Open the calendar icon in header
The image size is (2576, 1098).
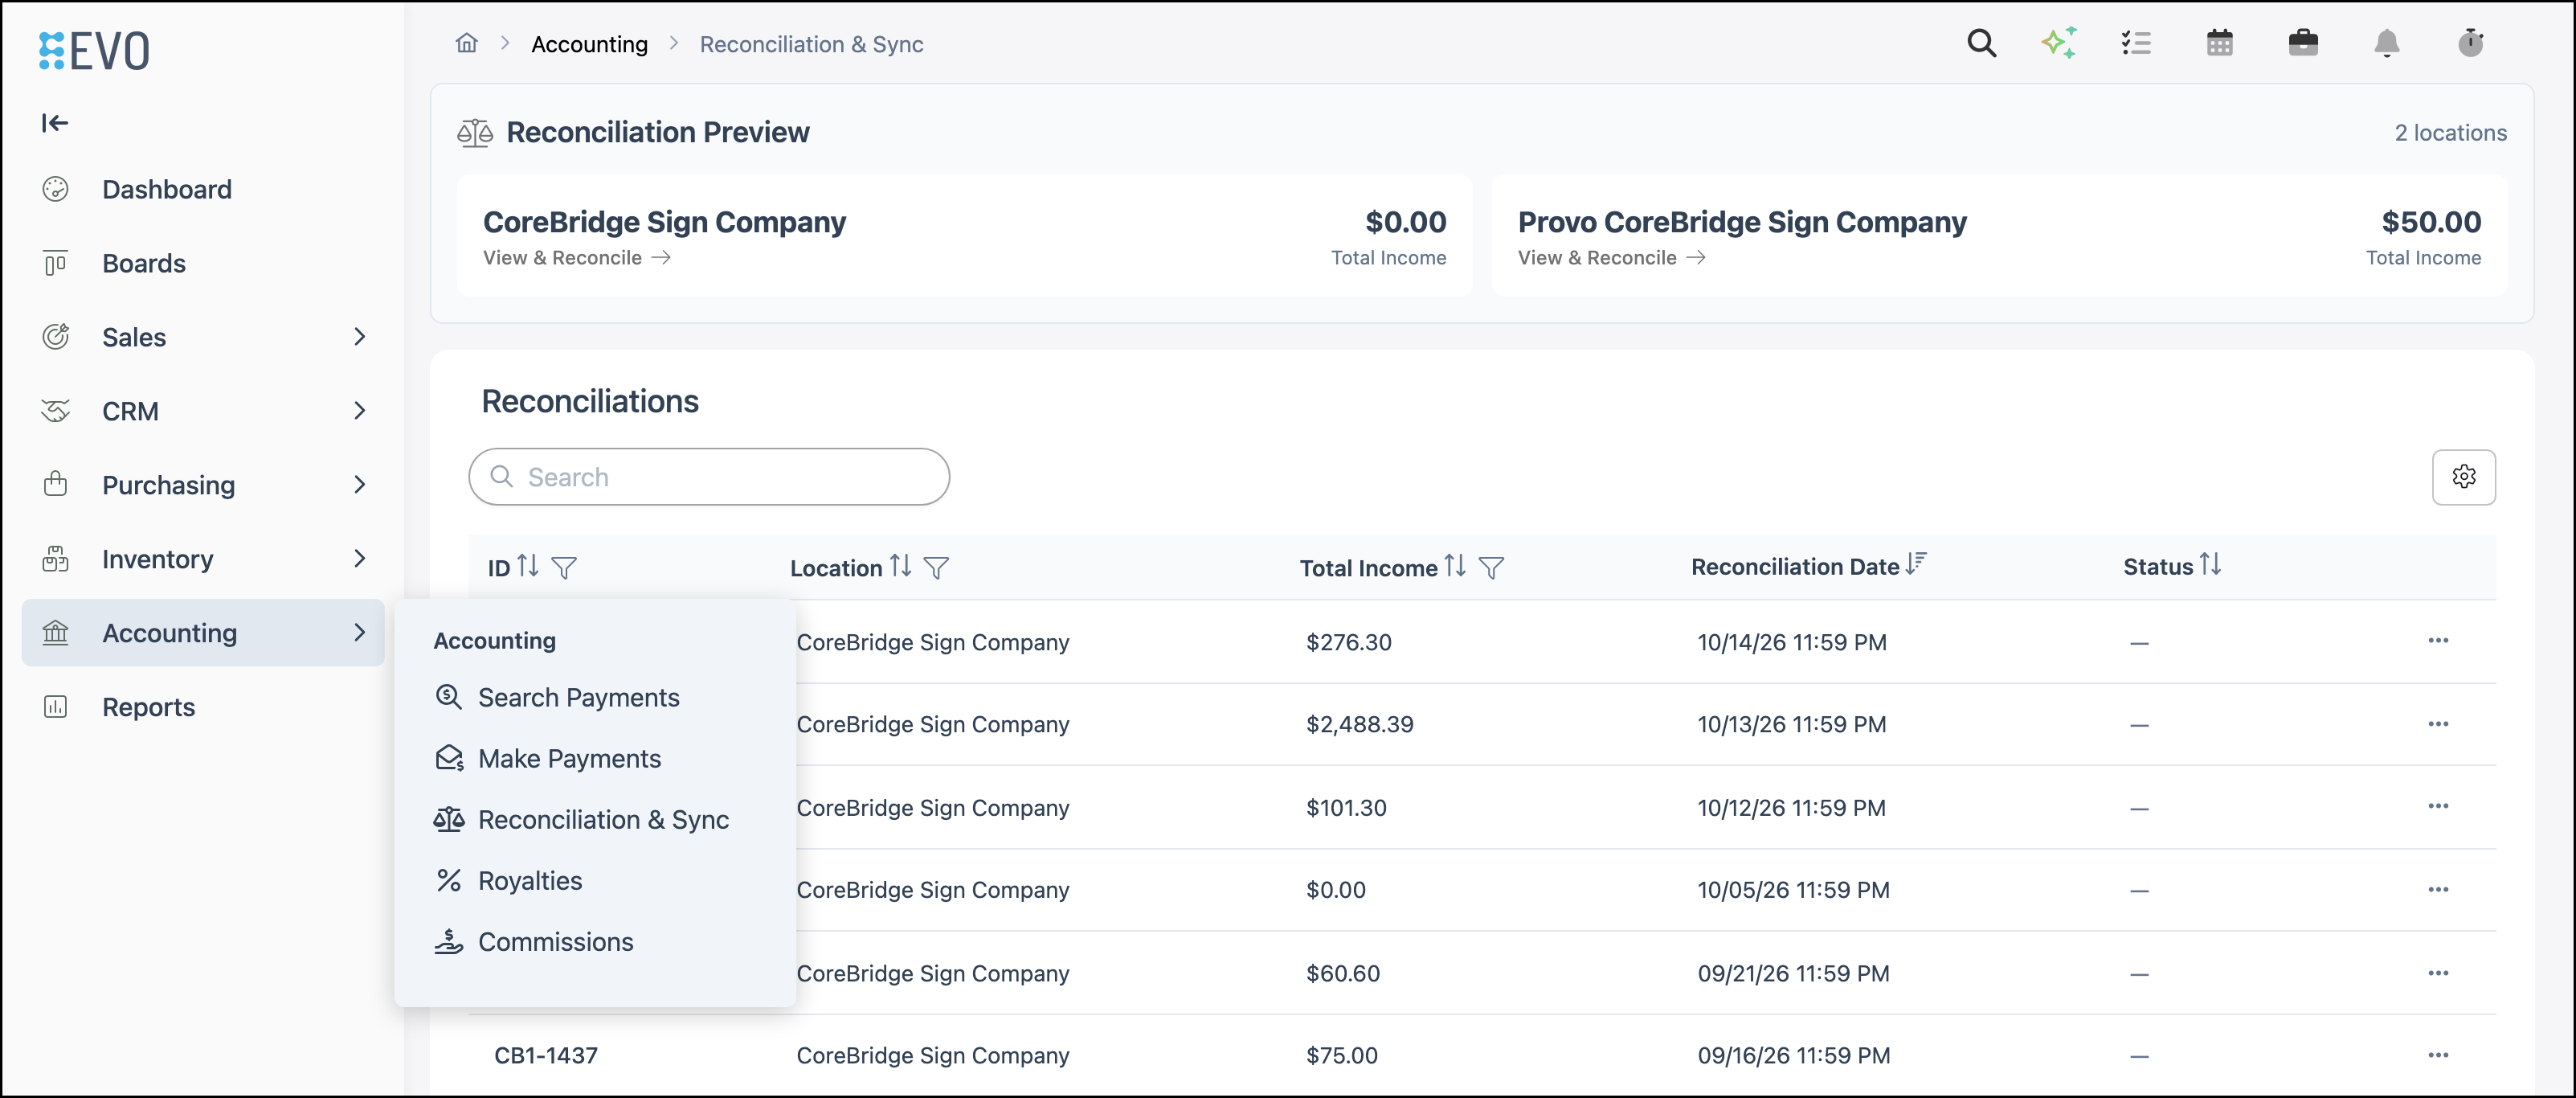pos(2220,43)
